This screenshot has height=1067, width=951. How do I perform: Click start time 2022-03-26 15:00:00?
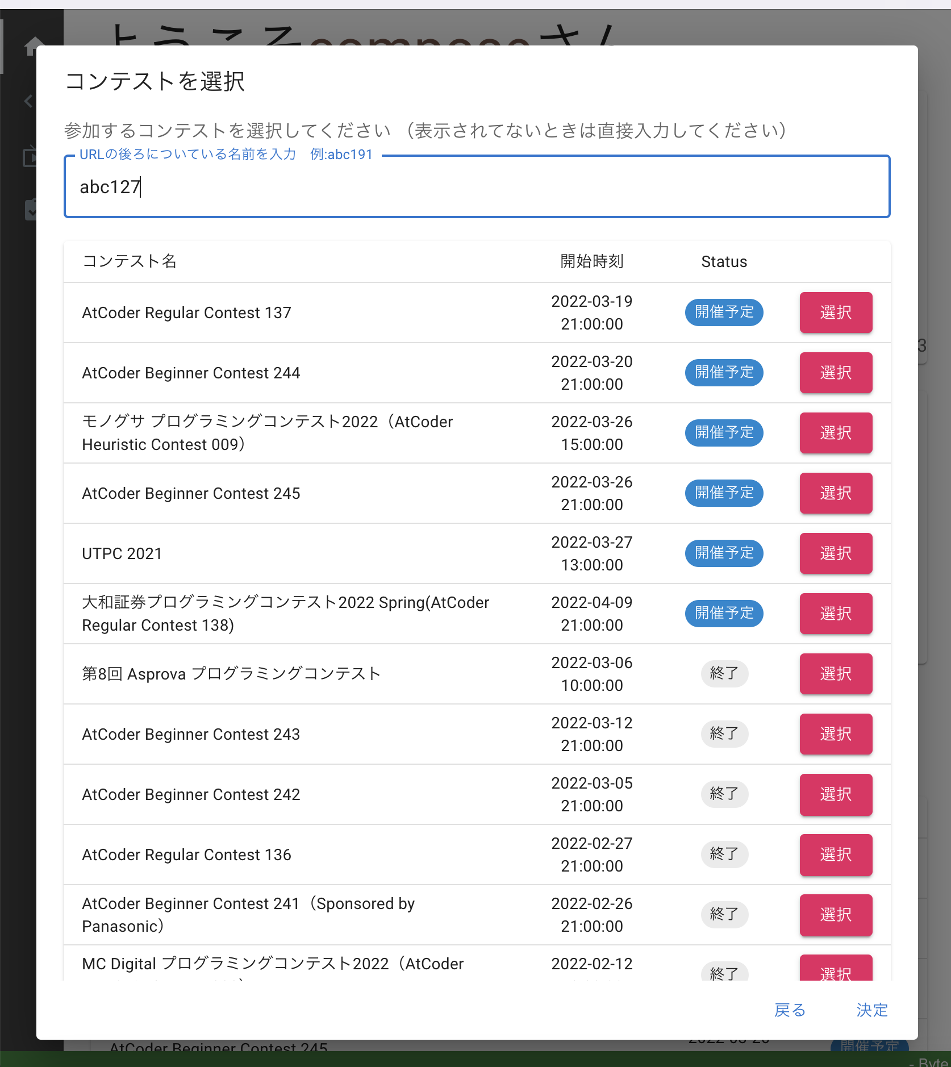coord(592,433)
